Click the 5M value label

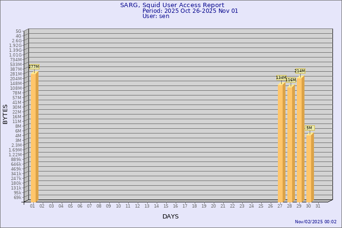[309, 128]
